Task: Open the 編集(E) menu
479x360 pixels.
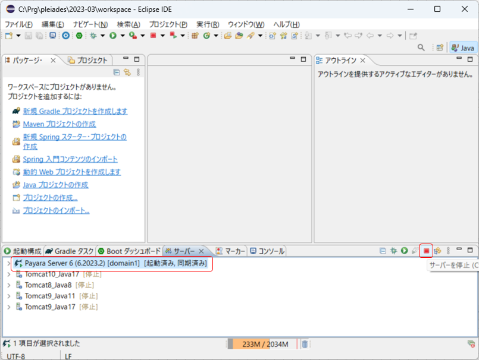Action: click(53, 24)
